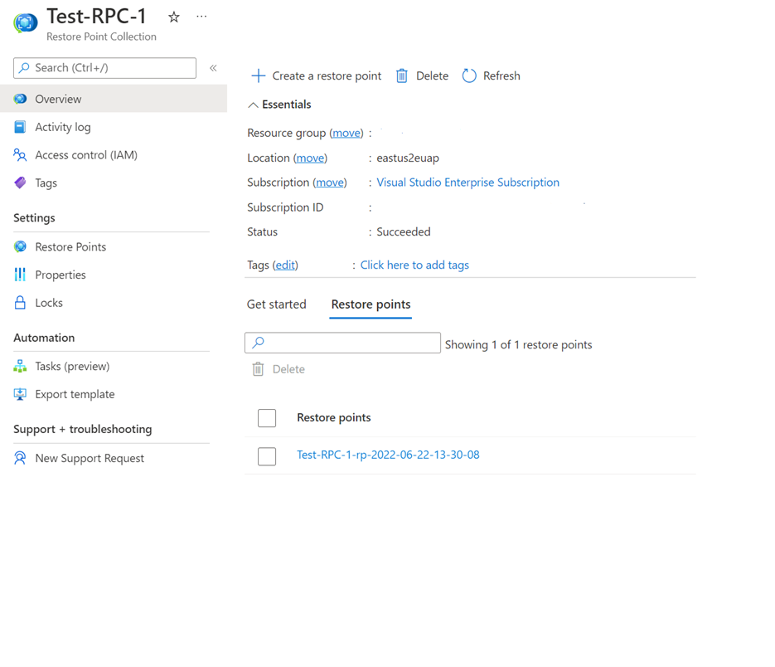The image size is (775, 667).
Task: Click here to add tags link
Action: click(x=414, y=265)
